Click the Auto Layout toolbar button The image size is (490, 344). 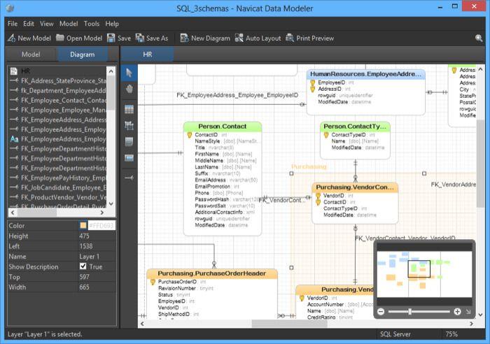point(257,38)
